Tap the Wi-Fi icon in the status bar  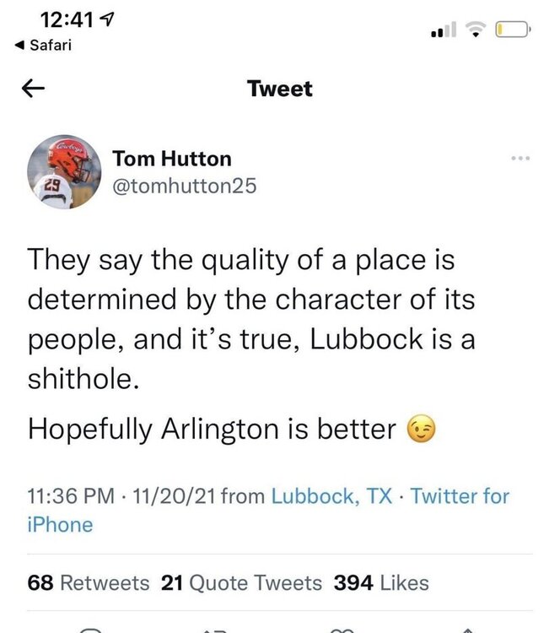[477, 31]
